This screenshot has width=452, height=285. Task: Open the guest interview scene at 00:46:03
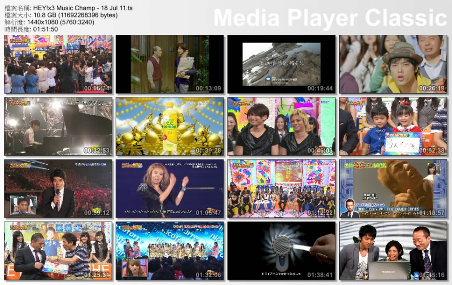(x=281, y=126)
